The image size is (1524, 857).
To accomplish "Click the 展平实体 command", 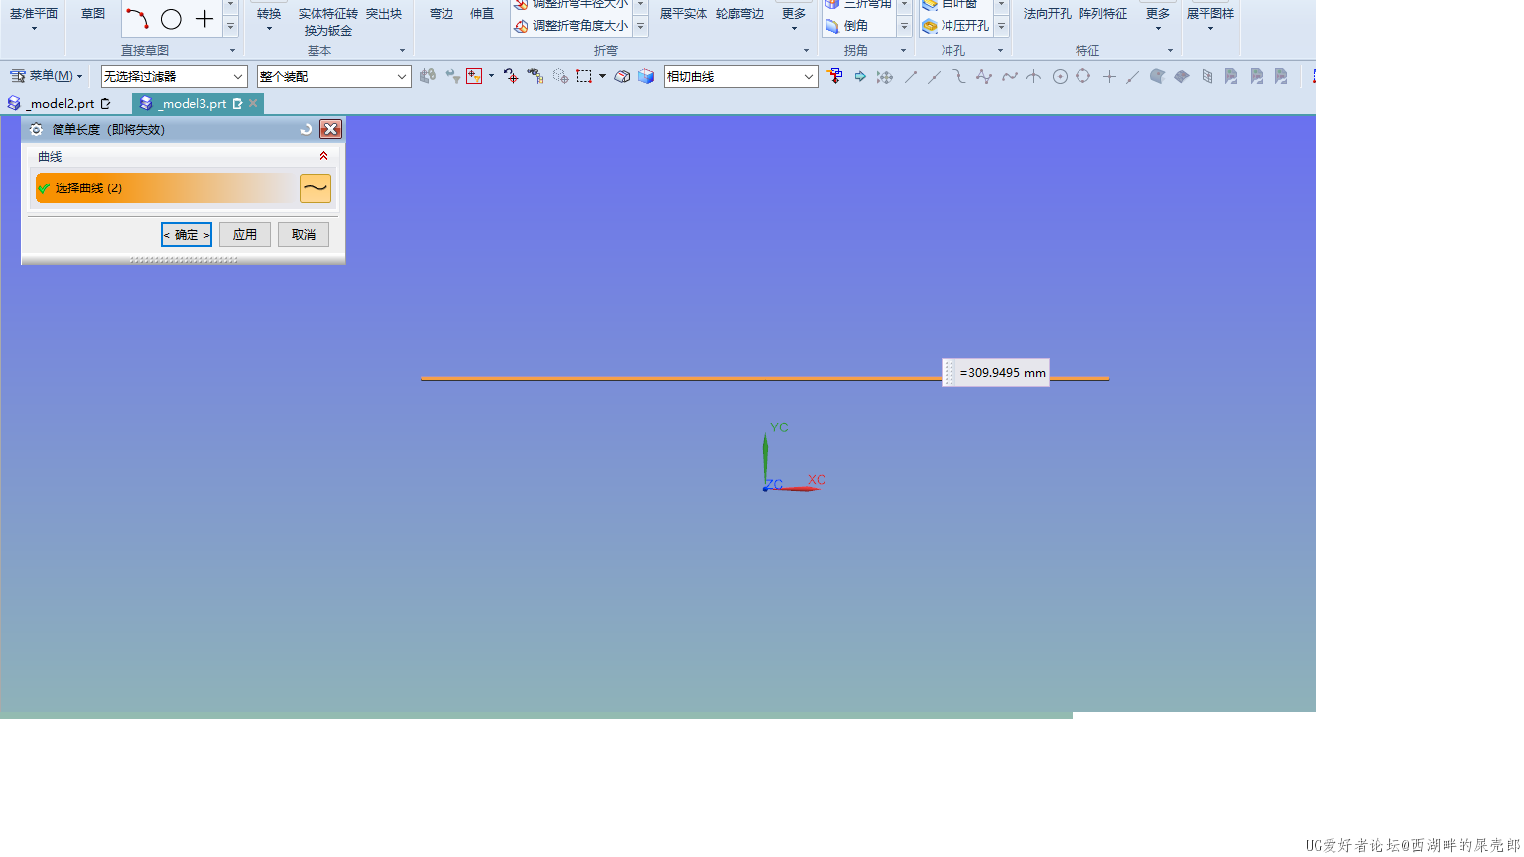I will pos(684,14).
